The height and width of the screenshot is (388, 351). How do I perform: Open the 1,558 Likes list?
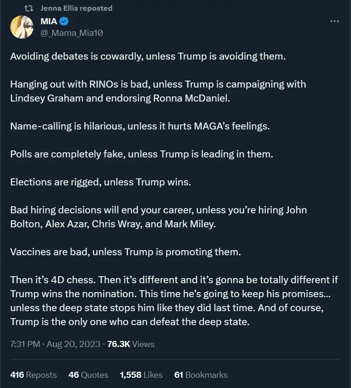coord(141,374)
